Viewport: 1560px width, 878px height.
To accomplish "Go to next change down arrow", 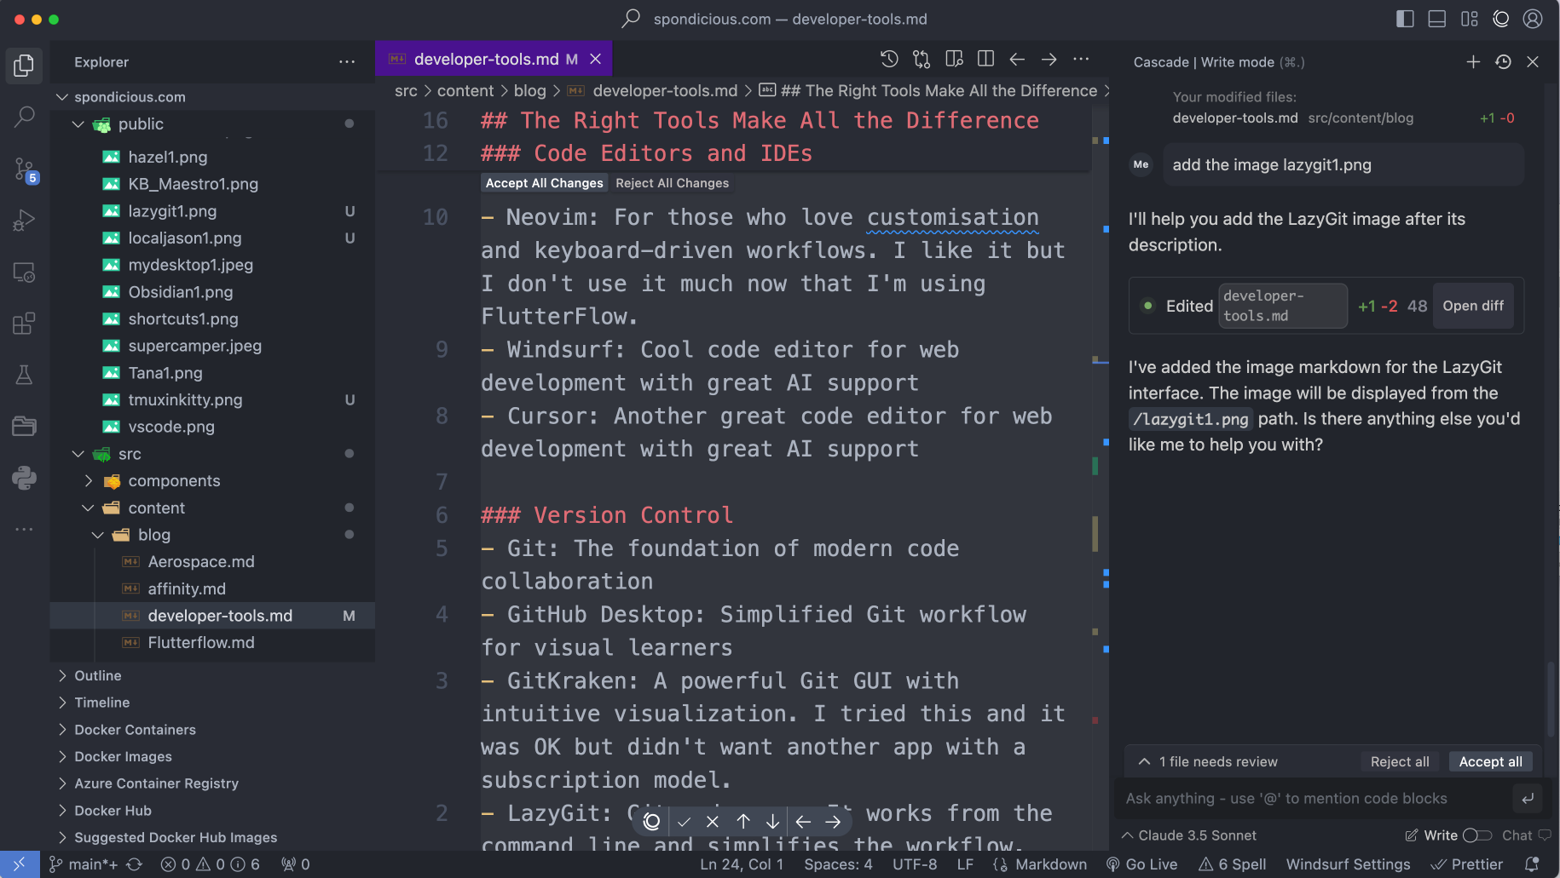I will (772, 822).
